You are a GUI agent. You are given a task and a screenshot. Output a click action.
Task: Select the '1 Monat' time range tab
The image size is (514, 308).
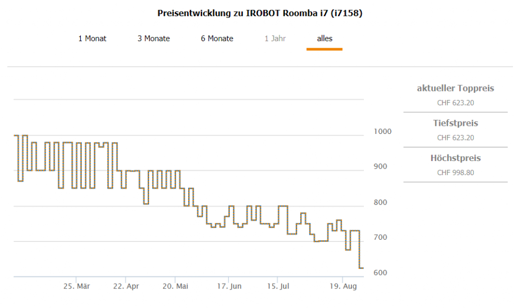point(92,39)
